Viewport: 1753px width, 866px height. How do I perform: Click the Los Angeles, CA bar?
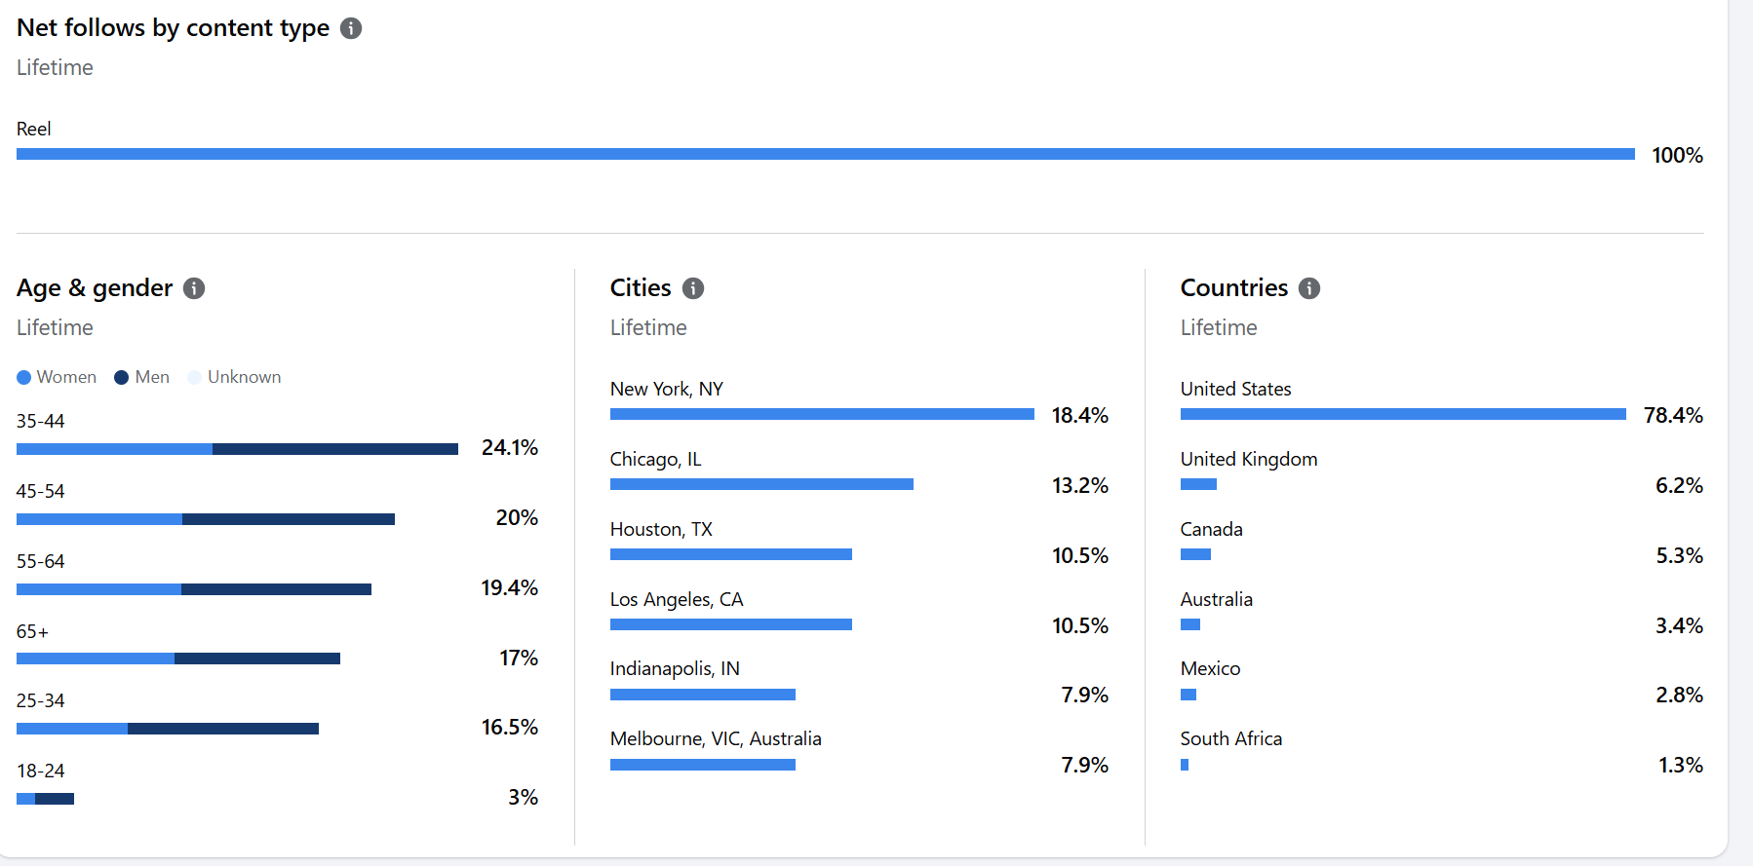[x=730, y=624]
